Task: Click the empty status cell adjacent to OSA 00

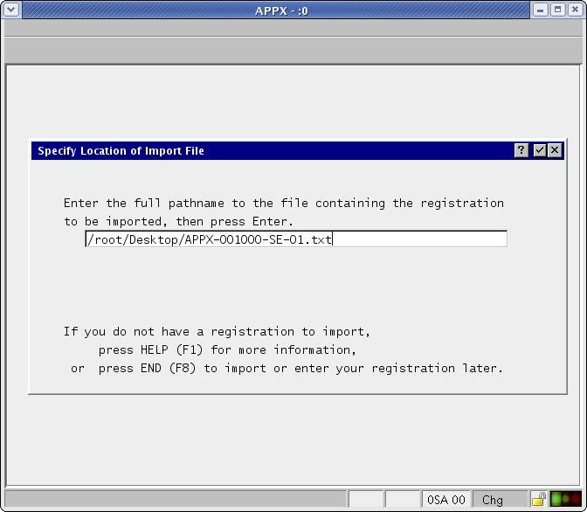Action: point(403,500)
